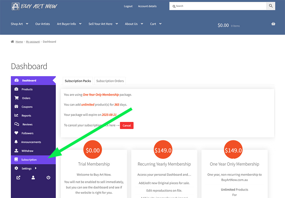Viewport: 285px width, 198px height.
Task: Click the Announcements bell icon
Action: (x=16, y=142)
